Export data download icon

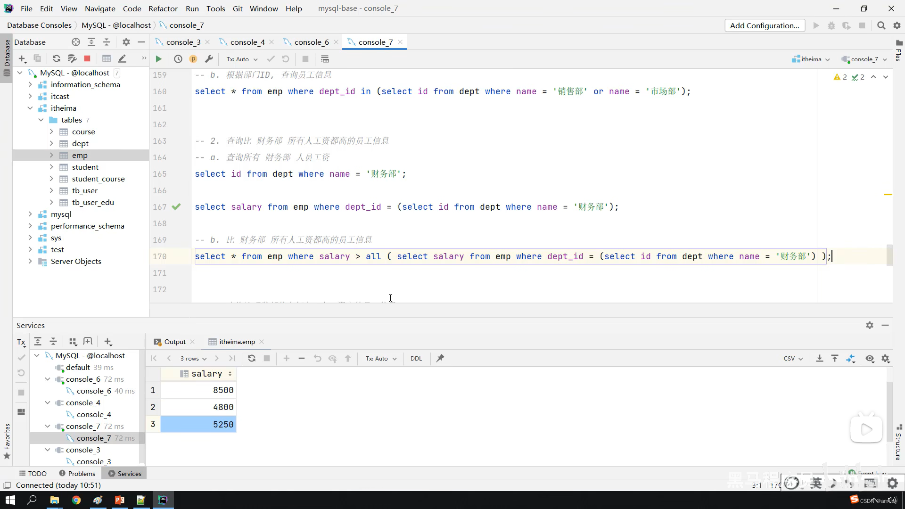point(820,359)
